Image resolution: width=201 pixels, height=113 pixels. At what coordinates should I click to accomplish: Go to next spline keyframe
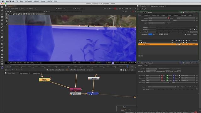click(162, 34)
